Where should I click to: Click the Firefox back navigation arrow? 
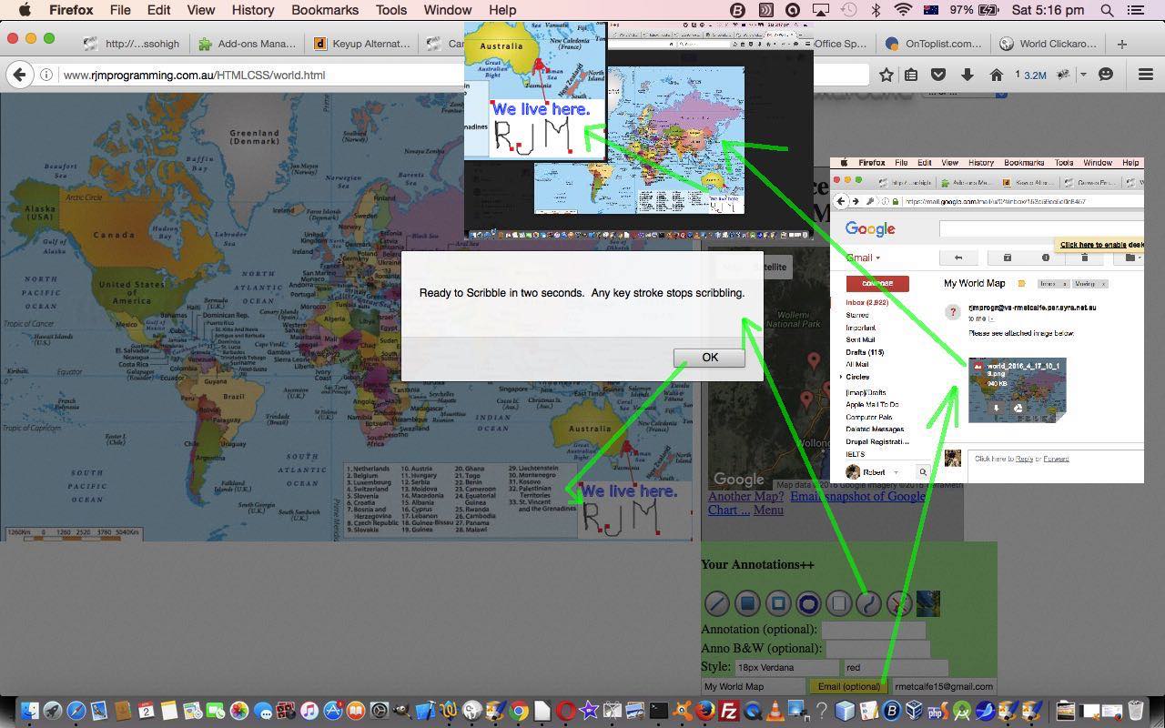coord(20,75)
